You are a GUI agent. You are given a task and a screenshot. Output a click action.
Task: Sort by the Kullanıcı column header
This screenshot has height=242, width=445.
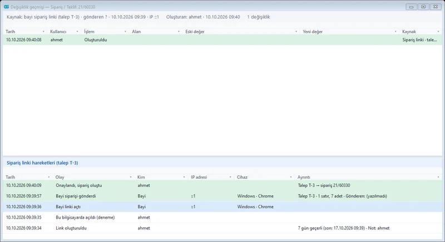pos(58,32)
